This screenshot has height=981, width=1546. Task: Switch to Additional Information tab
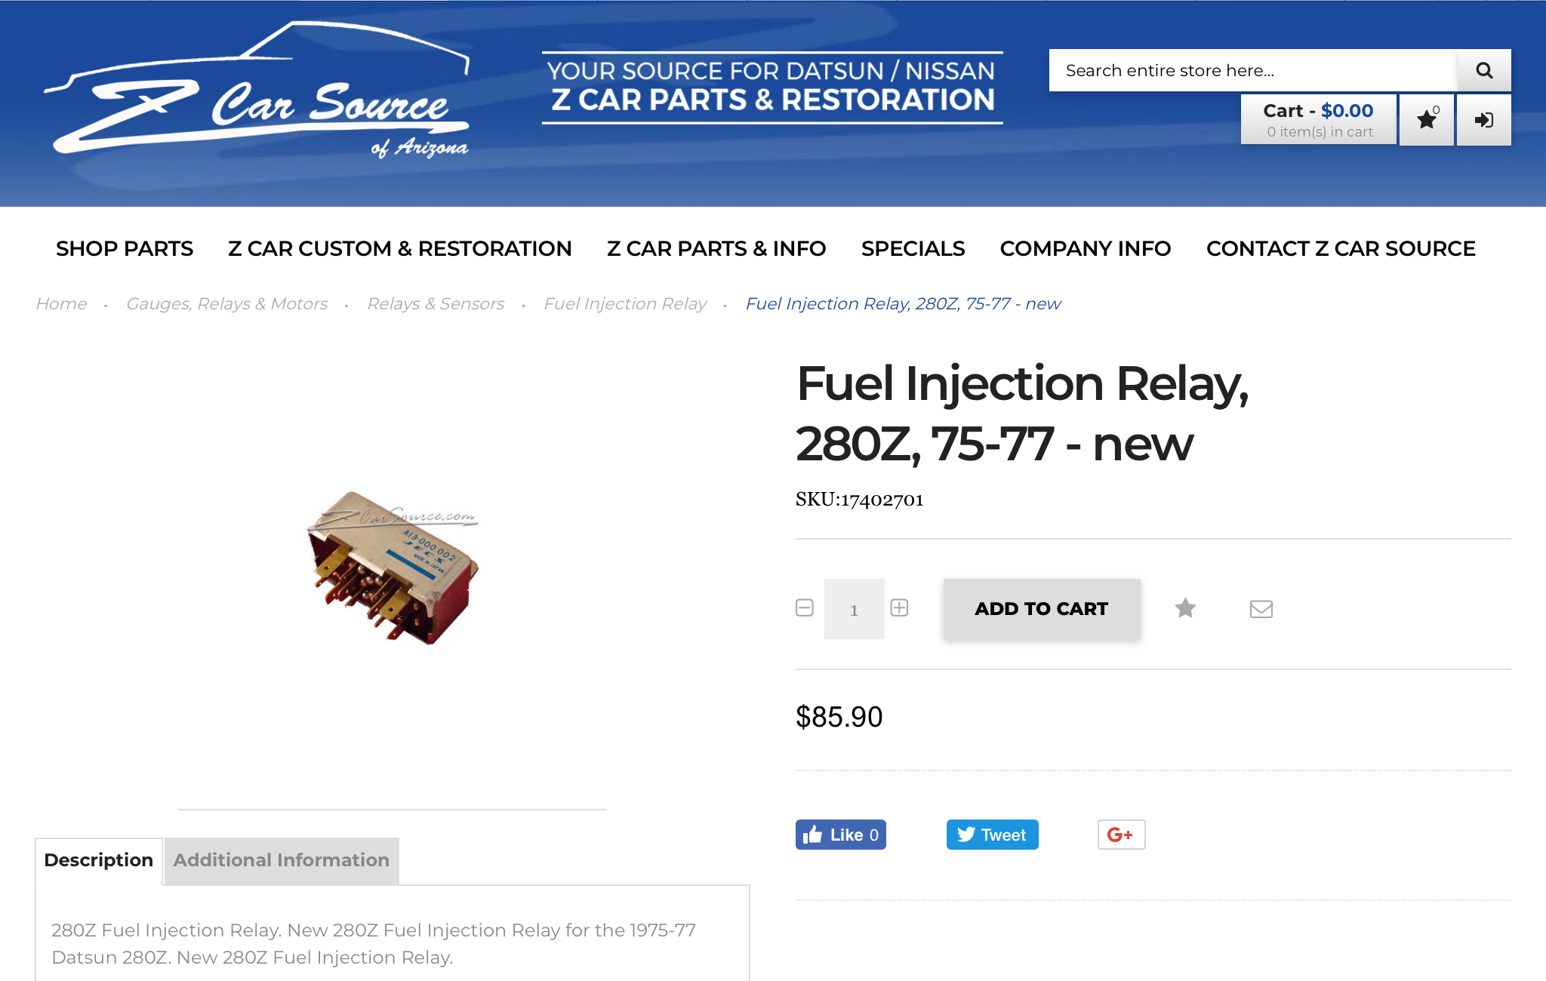point(281,860)
